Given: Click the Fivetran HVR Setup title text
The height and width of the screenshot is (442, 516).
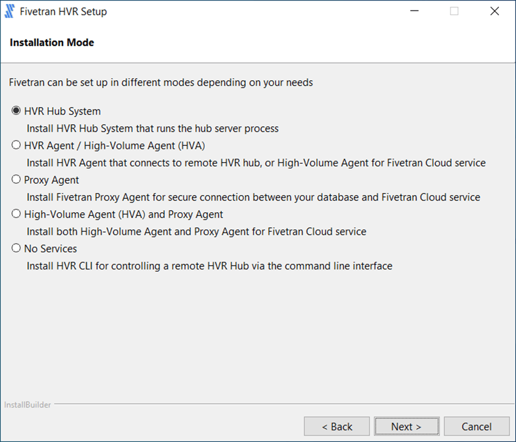Looking at the screenshot, I should (x=63, y=12).
